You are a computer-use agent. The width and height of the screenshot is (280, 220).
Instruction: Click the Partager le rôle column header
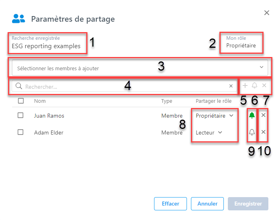coord(213,101)
